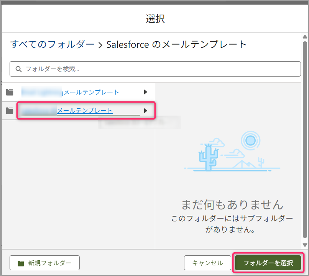Open the underlined メールテンプレート folder link
This screenshot has height=276, width=309.
click(85, 111)
